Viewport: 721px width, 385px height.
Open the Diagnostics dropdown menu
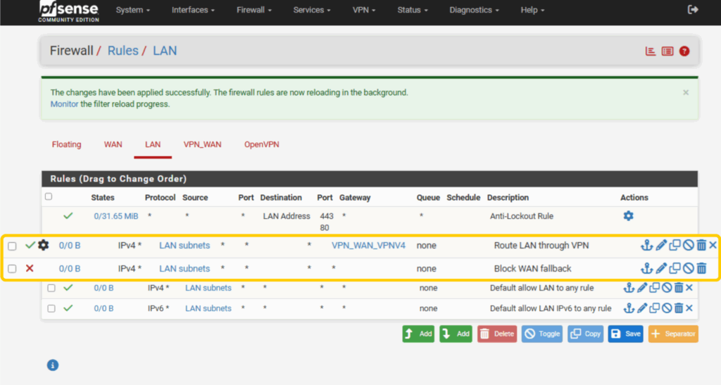pyautogui.click(x=474, y=10)
